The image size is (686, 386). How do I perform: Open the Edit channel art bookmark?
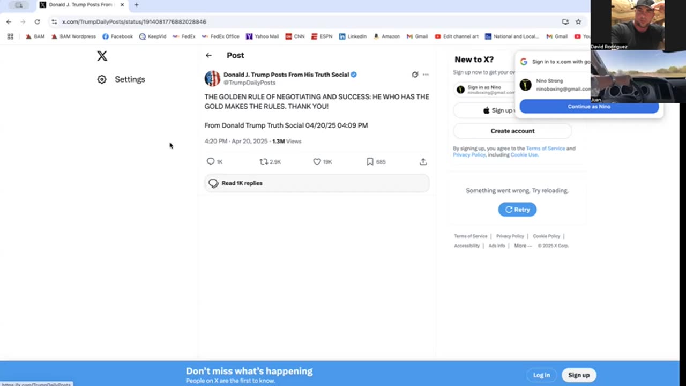[457, 36]
